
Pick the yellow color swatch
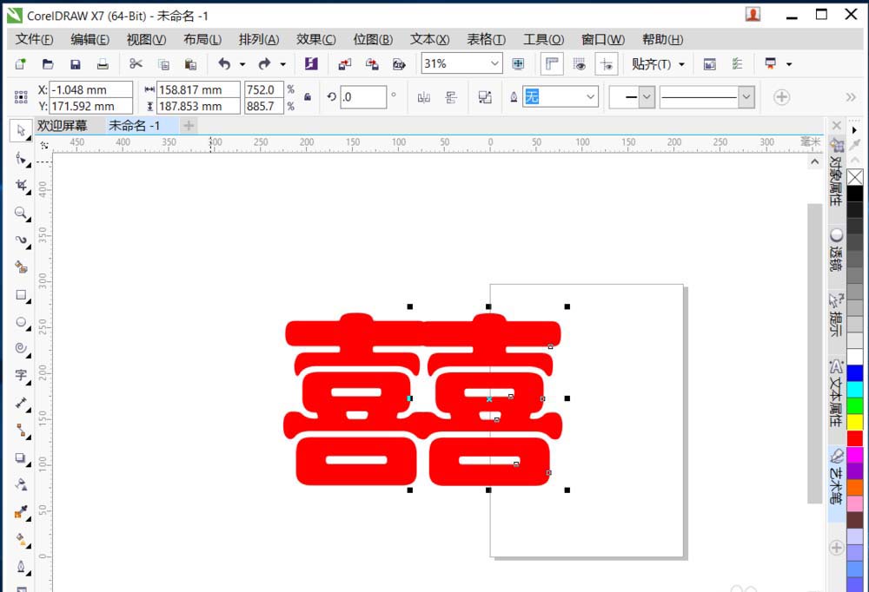click(x=855, y=422)
